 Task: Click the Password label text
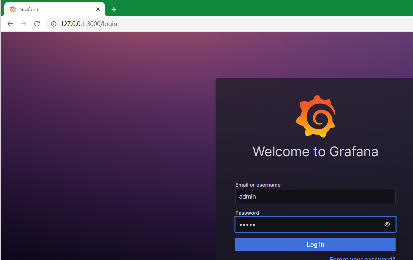coord(247,213)
